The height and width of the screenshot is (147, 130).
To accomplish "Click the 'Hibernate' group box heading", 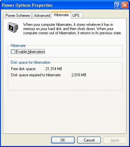I will tap(18, 46).
